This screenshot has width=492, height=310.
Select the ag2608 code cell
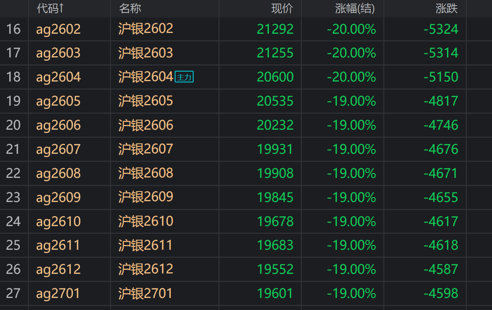[58, 173]
